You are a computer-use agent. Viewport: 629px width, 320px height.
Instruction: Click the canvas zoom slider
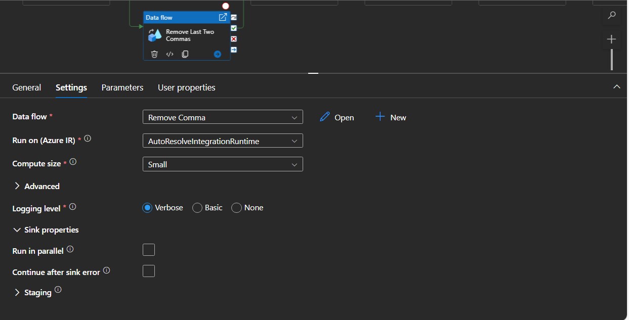(612, 60)
